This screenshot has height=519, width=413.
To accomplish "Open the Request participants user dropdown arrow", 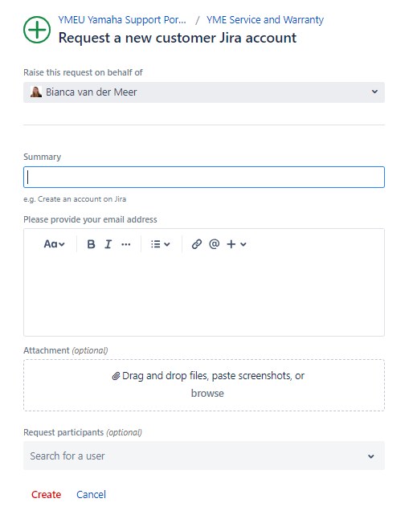I will tap(371, 456).
